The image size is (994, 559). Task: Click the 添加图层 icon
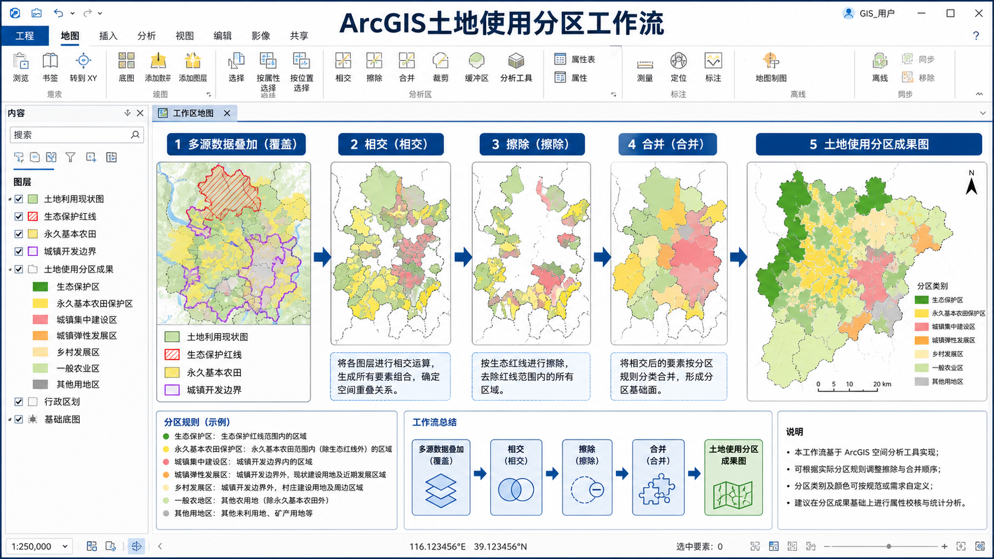point(193,60)
